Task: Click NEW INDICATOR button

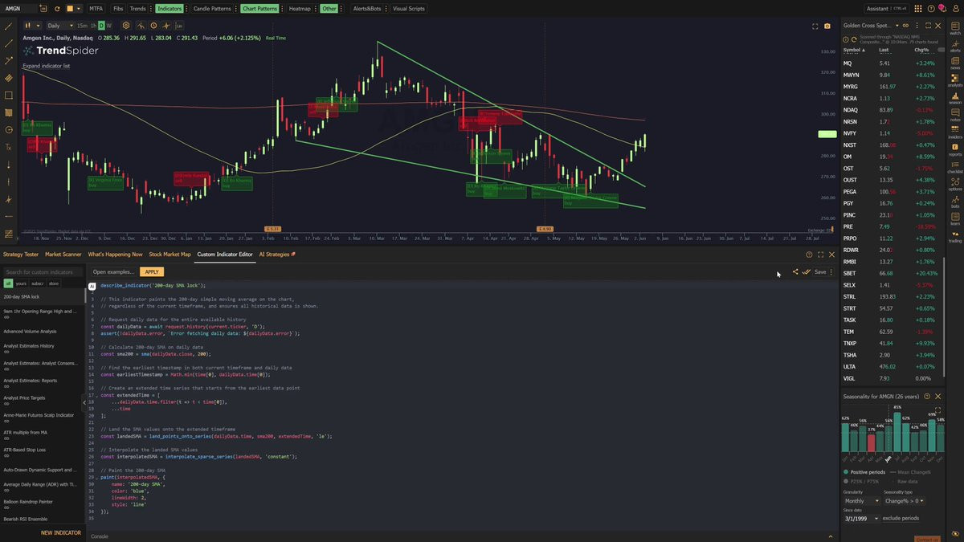Action: (x=61, y=532)
